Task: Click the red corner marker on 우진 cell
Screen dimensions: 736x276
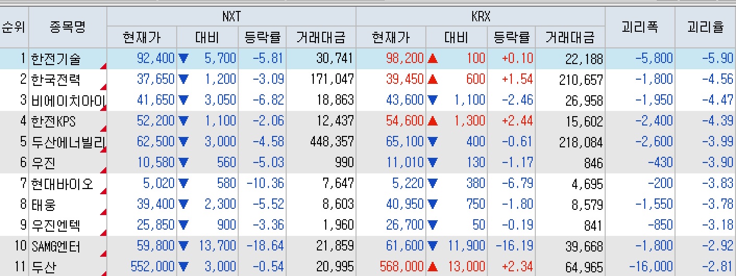Action: (103, 170)
